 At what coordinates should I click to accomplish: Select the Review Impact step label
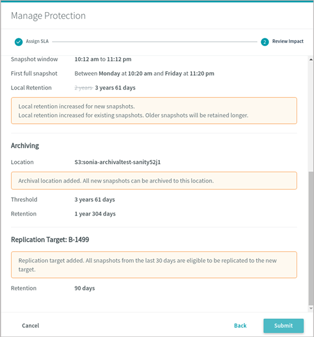click(x=287, y=41)
